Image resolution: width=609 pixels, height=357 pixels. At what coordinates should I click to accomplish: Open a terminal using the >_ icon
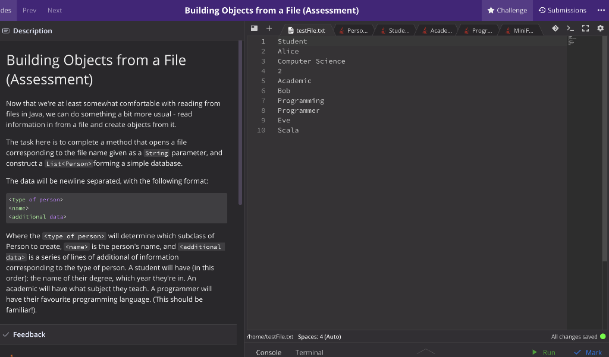(x=570, y=28)
